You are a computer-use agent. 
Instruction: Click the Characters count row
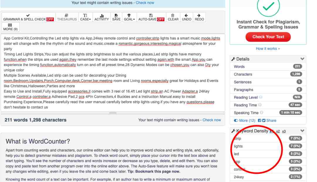point(268,74)
